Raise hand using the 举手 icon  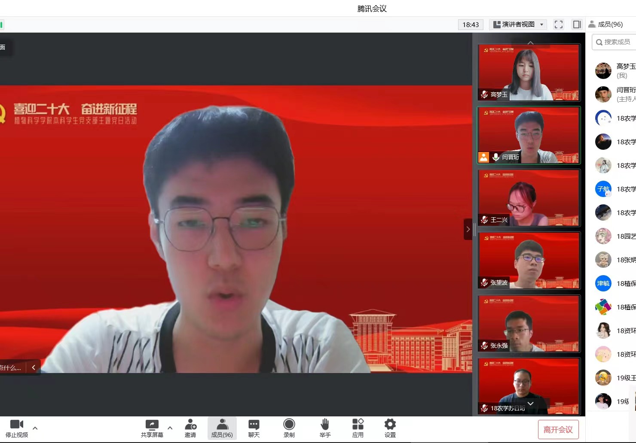point(325,425)
